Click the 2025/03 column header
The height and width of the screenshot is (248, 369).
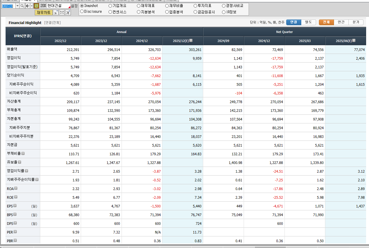click(x=305, y=41)
